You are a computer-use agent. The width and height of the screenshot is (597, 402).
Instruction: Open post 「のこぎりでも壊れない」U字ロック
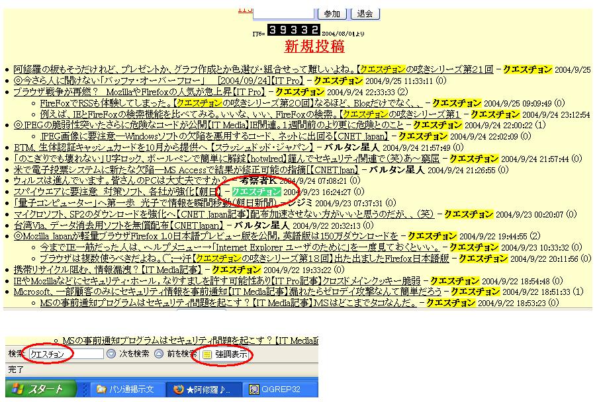[226, 158]
